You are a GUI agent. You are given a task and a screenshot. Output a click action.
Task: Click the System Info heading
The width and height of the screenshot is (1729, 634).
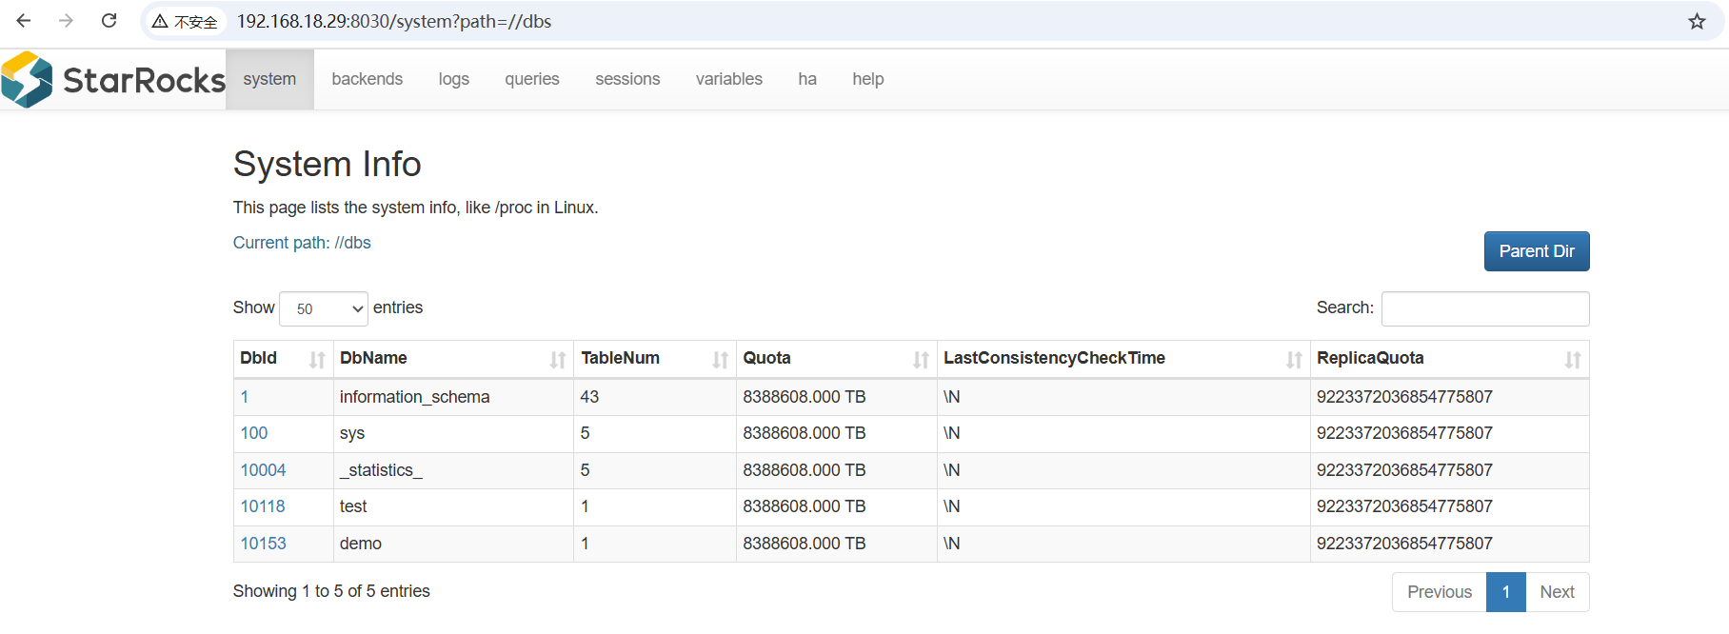(x=327, y=164)
